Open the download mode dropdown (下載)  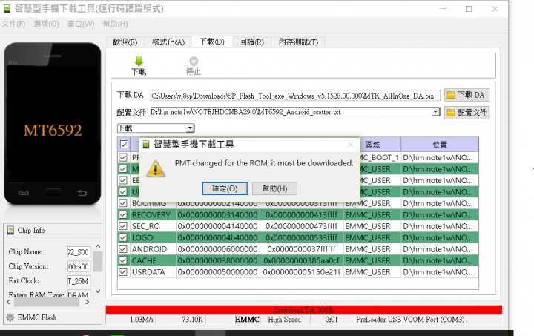point(190,128)
